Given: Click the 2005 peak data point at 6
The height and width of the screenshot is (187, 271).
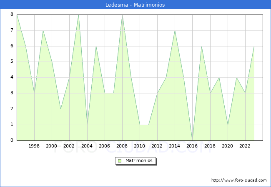Looking at the screenshot, I should tap(96, 46).
